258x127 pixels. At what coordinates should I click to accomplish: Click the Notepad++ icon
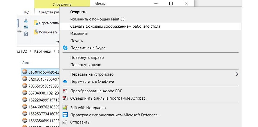65,108
